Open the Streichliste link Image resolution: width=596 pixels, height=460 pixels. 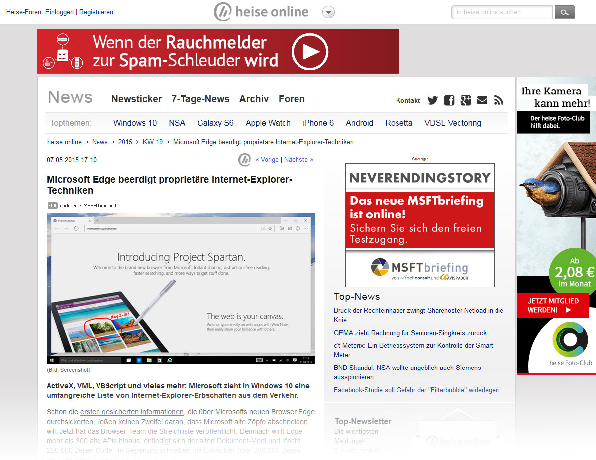[176, 432]
